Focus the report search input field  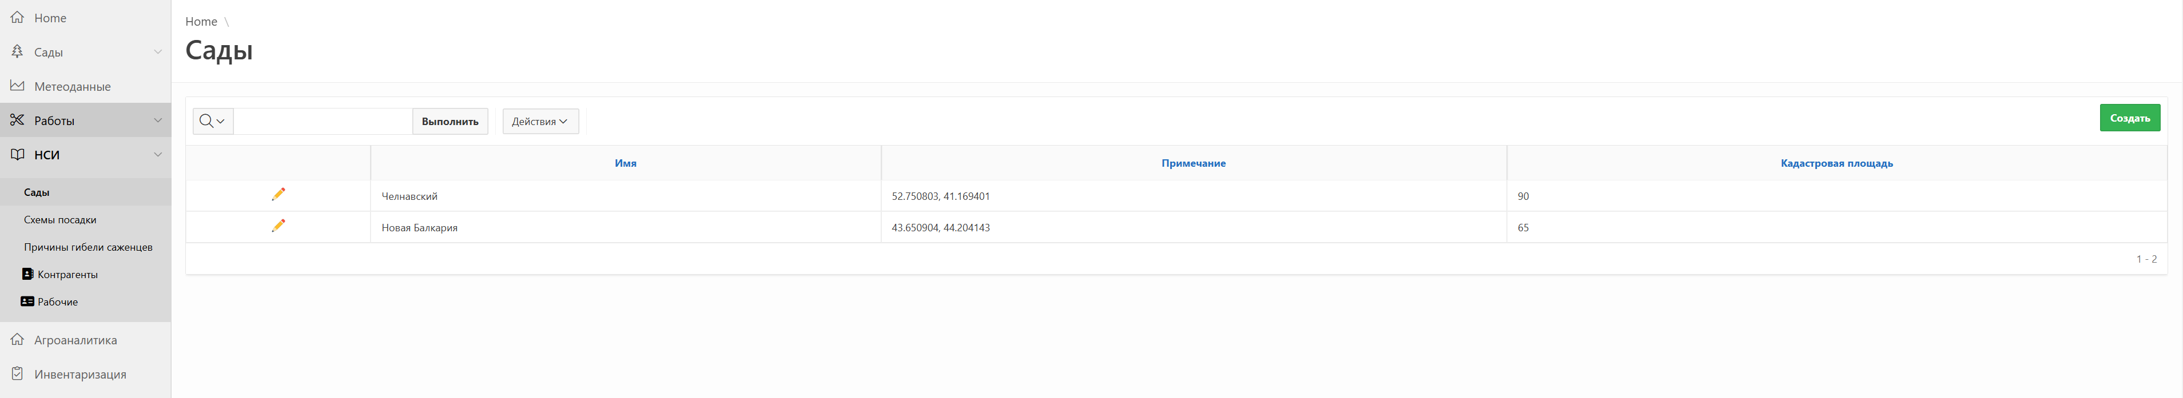[x=323, y=121]
